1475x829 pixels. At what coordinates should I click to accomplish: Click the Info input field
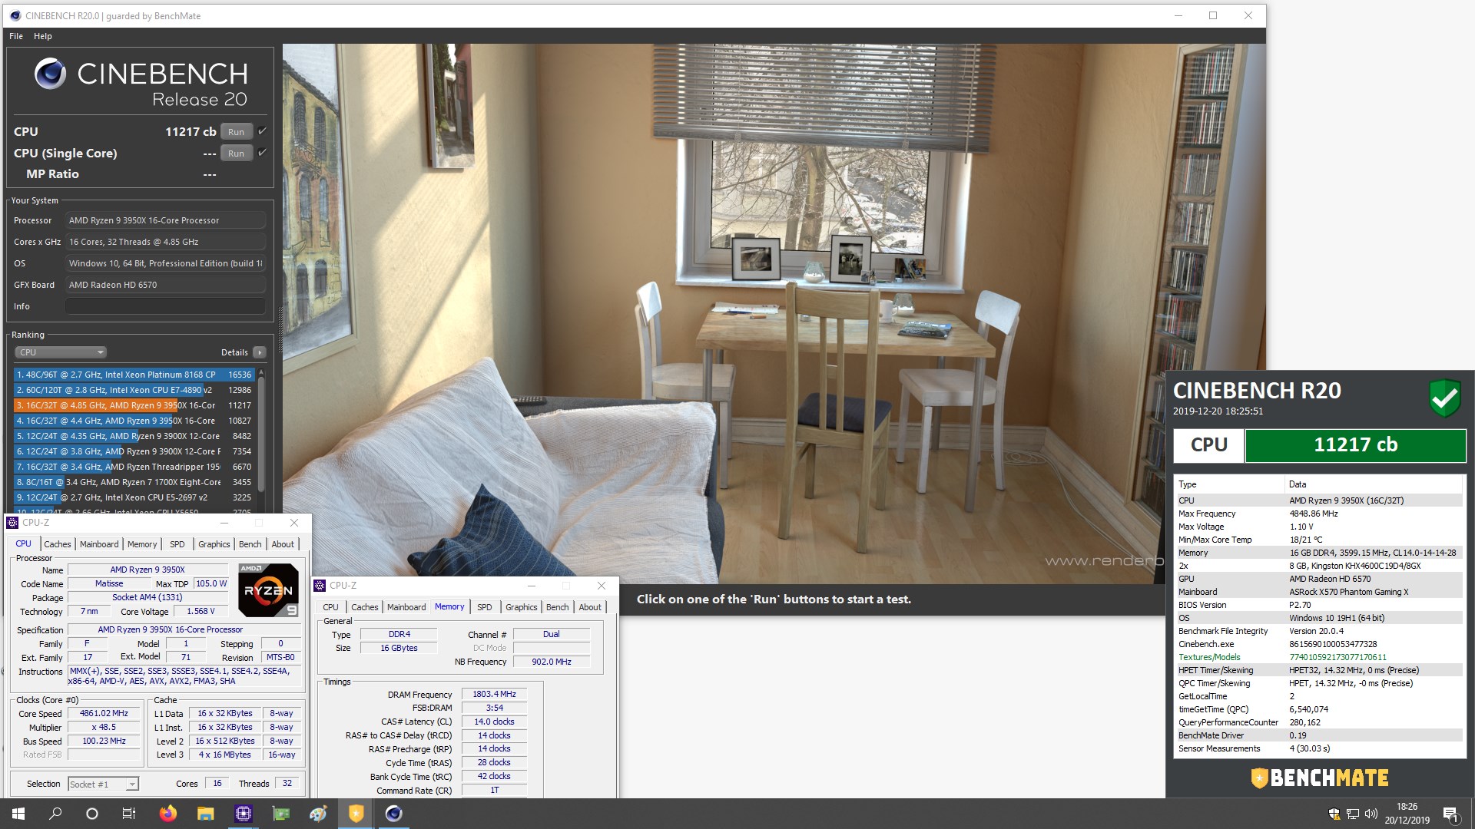(165, 306)
